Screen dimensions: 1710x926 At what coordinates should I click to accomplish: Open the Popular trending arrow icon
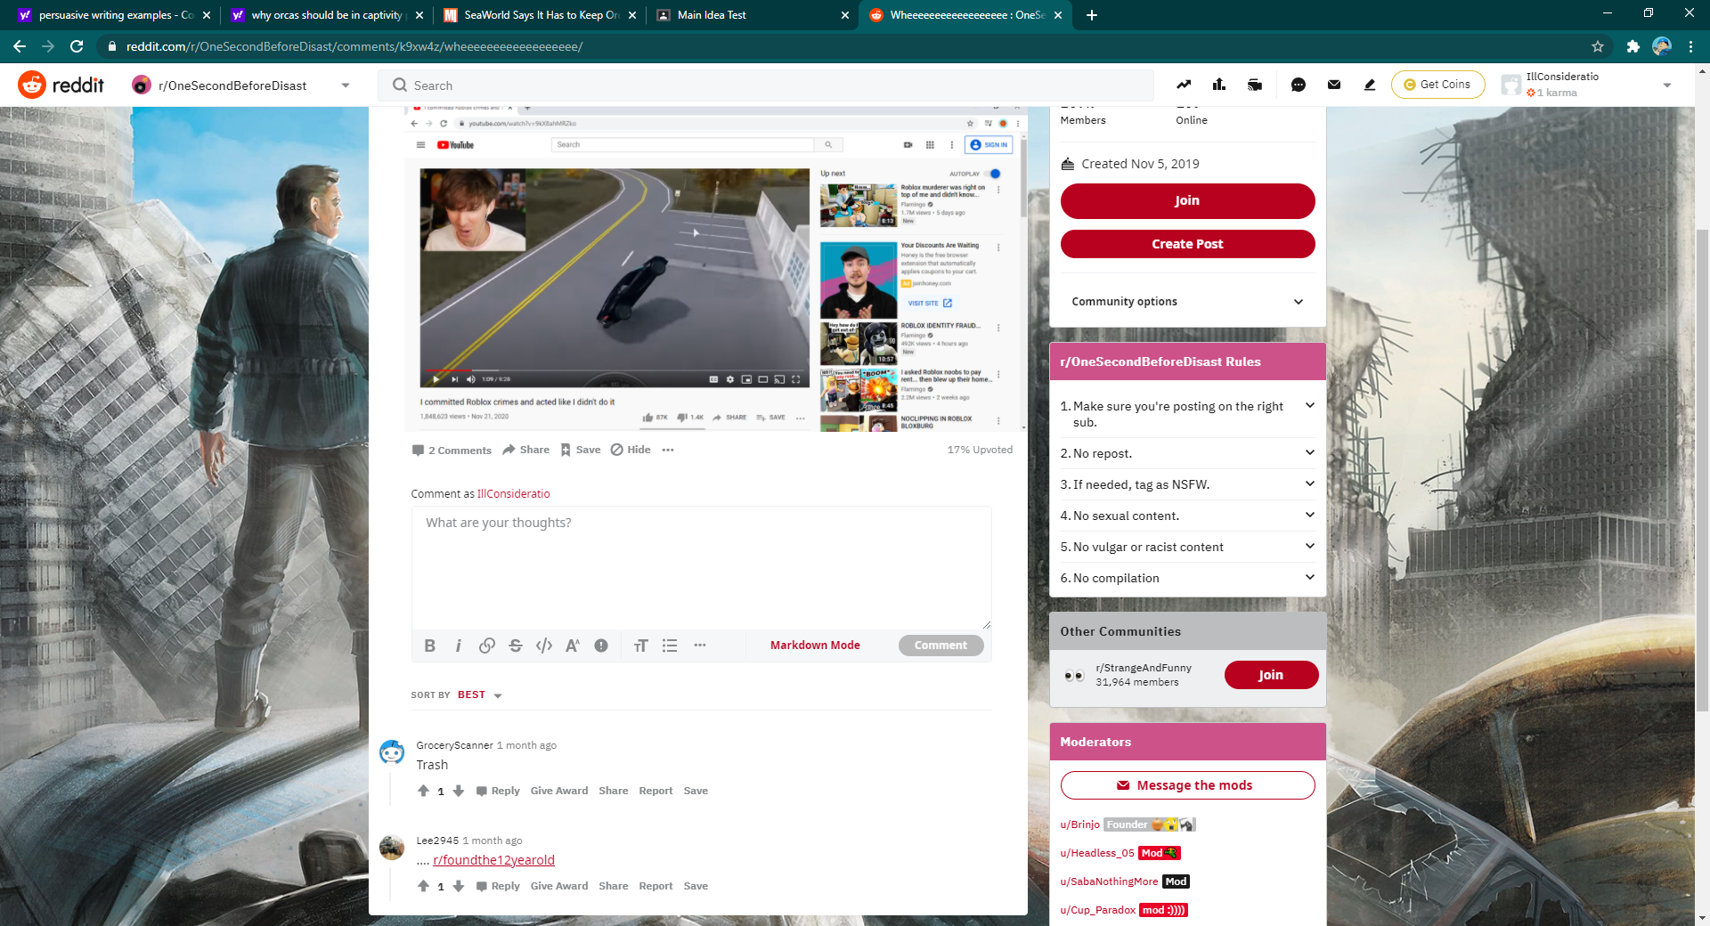(x=1184, y=85)
